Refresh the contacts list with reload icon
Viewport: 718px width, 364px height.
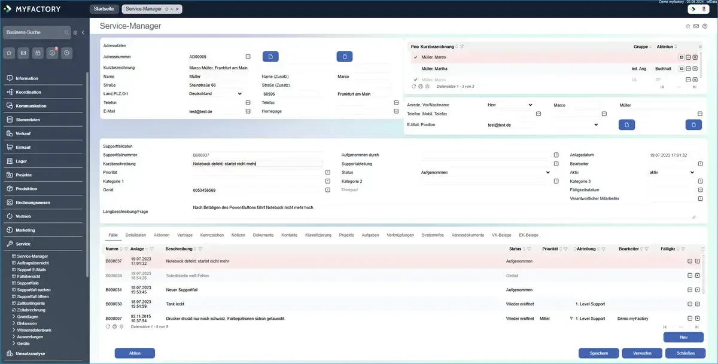click(x=413, y=86)
